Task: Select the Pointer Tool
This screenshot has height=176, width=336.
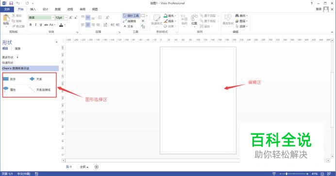Action: pyautogui.click(x=131, y=16)
